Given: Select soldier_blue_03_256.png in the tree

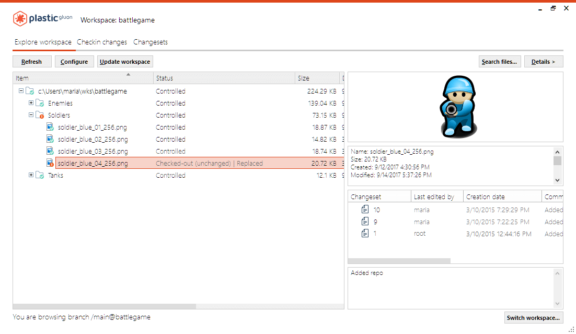Looking at the screenshot, I should point(93,152).
